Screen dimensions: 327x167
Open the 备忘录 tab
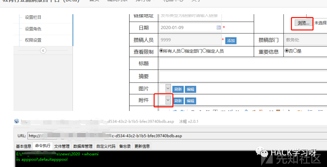tap(125, 146)
